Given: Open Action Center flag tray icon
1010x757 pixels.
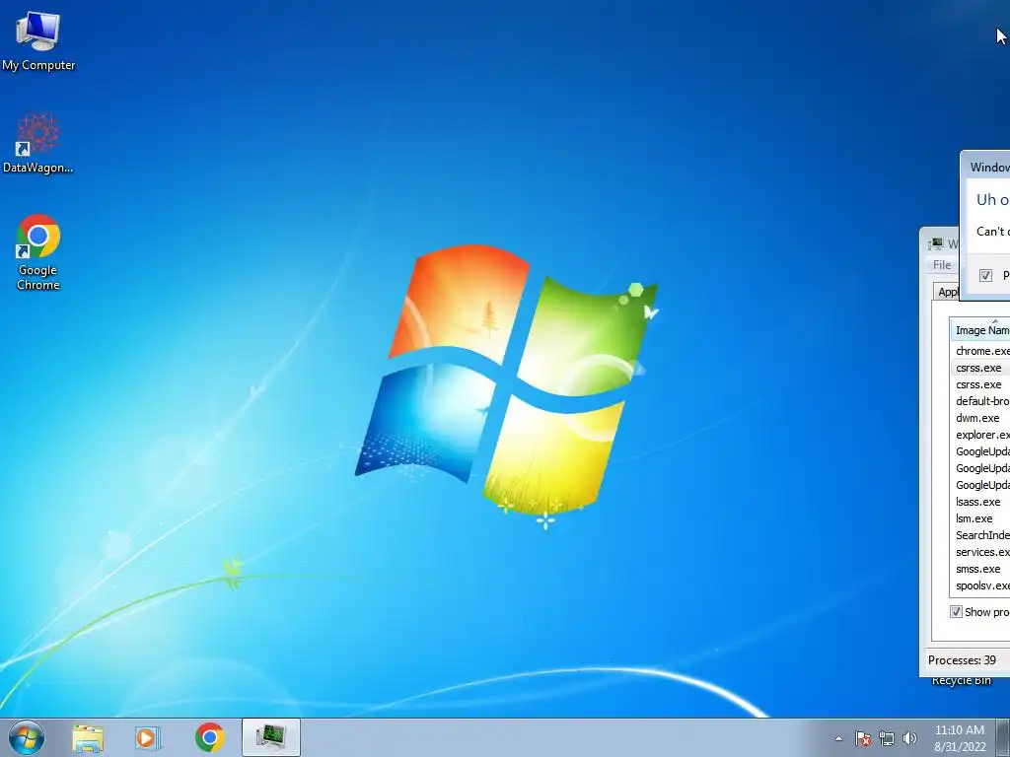Looking at the screenshot, I should [x=862, y=738].
